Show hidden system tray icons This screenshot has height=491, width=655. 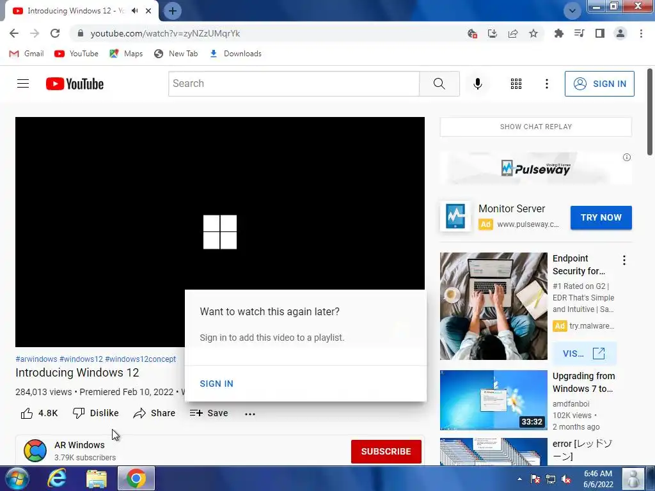click(519, 479)
